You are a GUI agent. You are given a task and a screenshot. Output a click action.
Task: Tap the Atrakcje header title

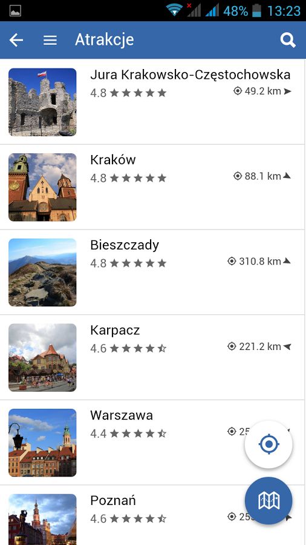[105, 39]
